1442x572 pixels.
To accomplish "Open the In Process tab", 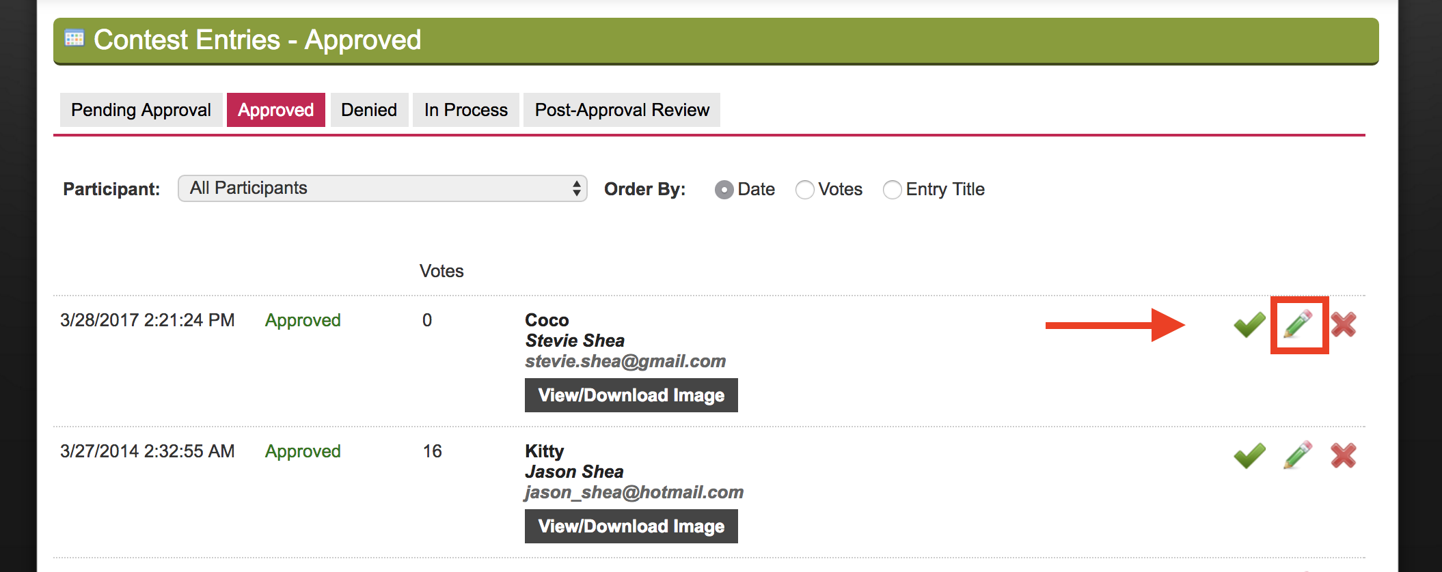I will pyautogui.click(x=466, y=110).
